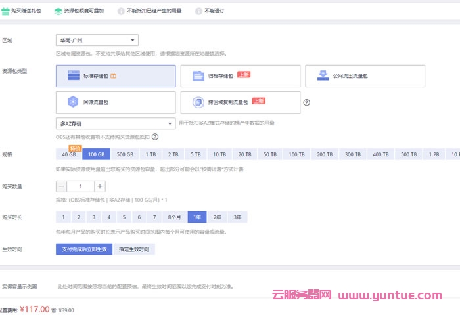Select the 回源流量包 hexagon icon
This screenshot has width=460, height=319.
[73, 102]
